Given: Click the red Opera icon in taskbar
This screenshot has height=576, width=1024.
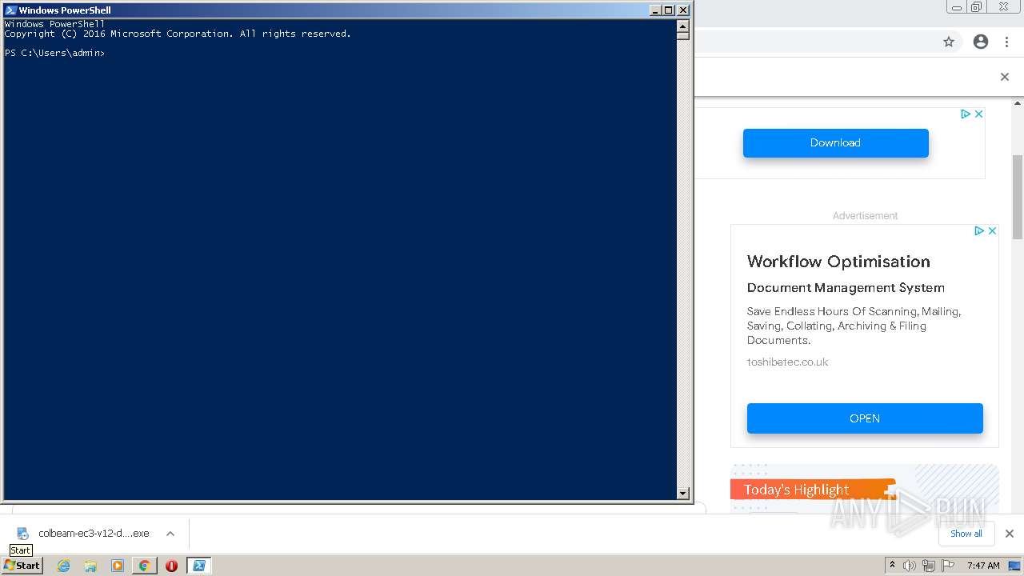Looking at the screenshot, I should coord(171,566).
